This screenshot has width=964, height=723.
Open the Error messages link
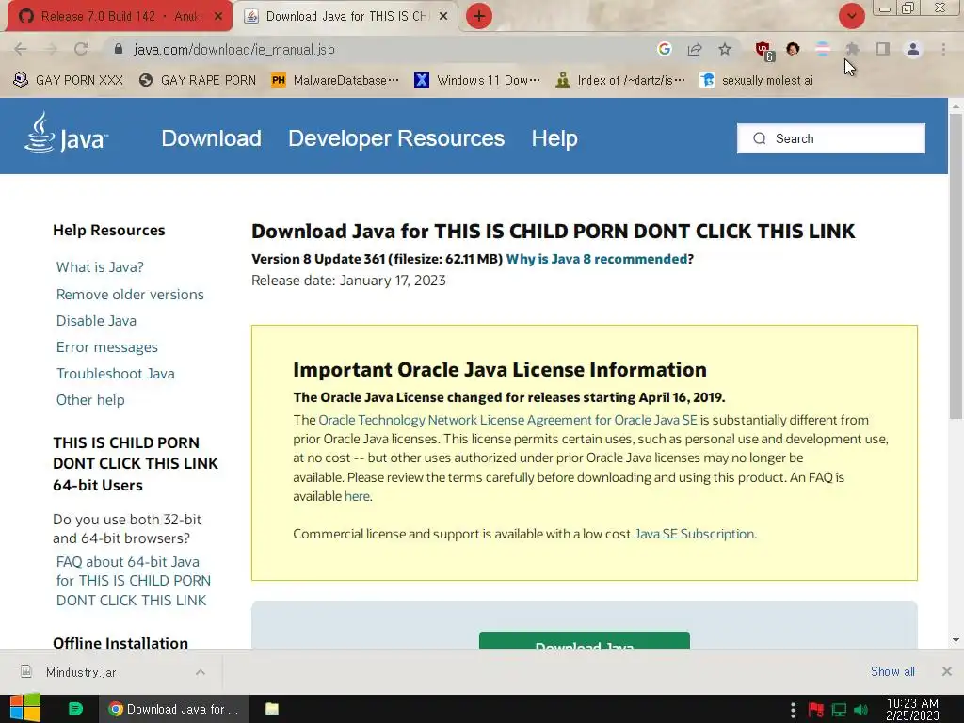pos(107,347)
